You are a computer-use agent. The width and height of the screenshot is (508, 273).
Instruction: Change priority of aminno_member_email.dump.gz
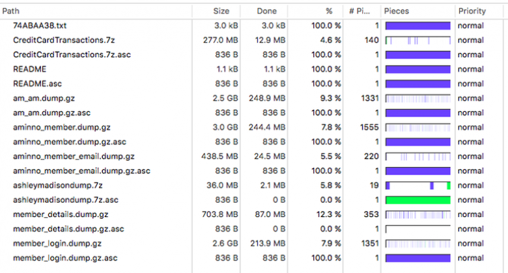pyautogui.click(x=470, y=157)
